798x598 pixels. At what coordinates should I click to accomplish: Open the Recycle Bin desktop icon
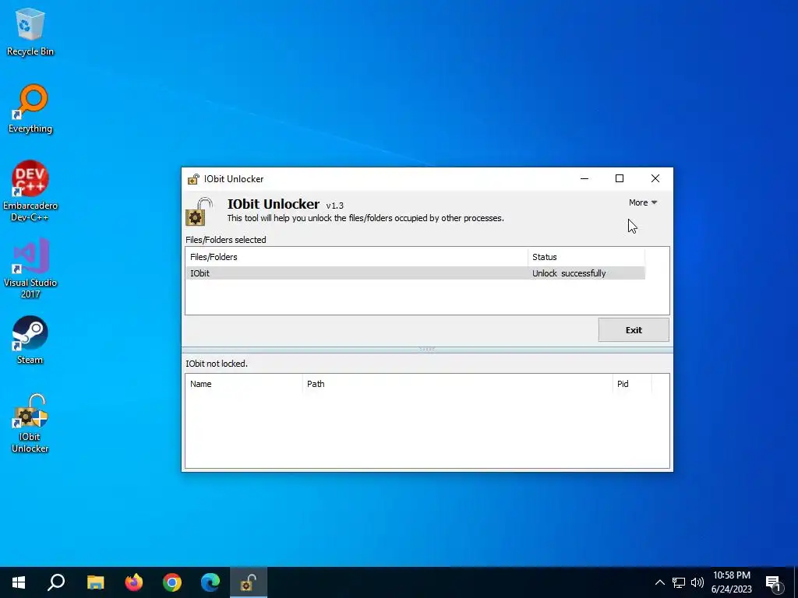30,31
